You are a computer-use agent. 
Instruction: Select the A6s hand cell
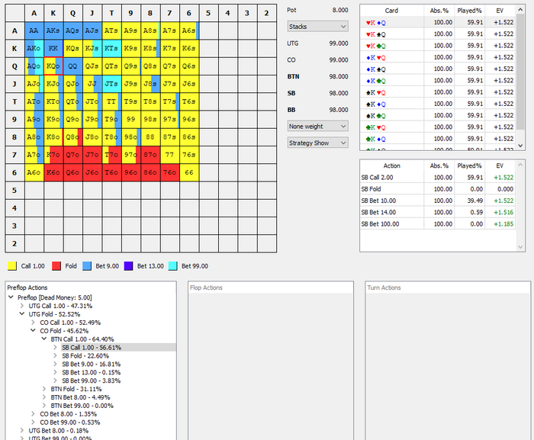pyautogui.click(x=189, y=31)
